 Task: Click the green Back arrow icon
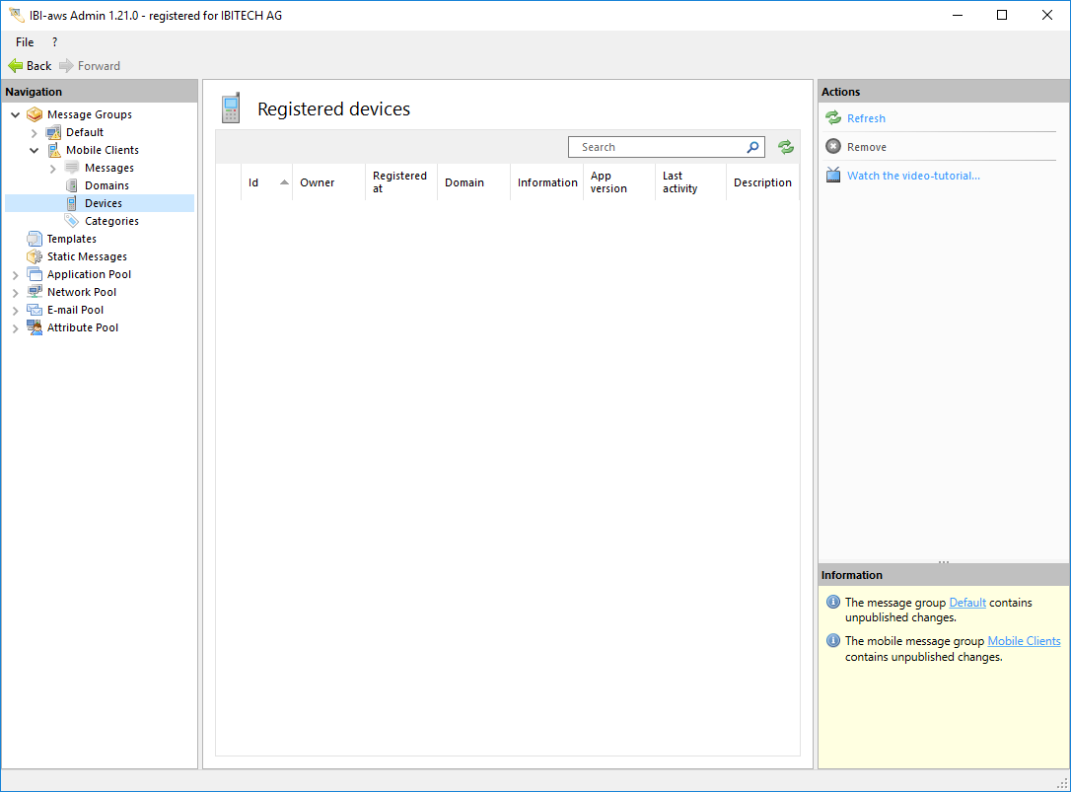tap(15, 66)
